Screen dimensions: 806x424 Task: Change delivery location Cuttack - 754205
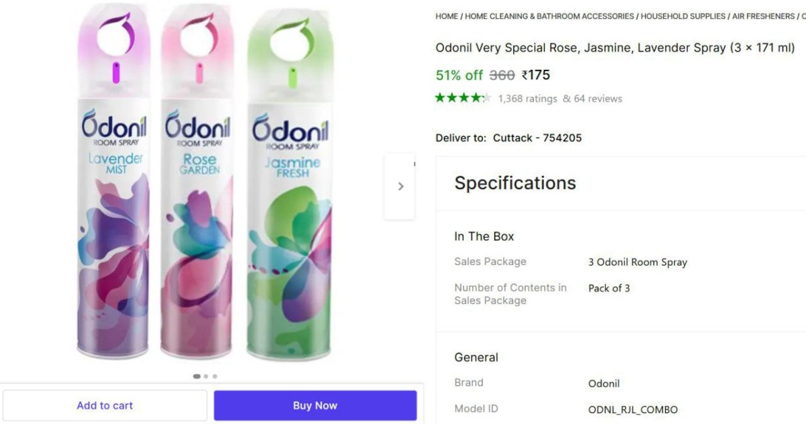(537, 138)
